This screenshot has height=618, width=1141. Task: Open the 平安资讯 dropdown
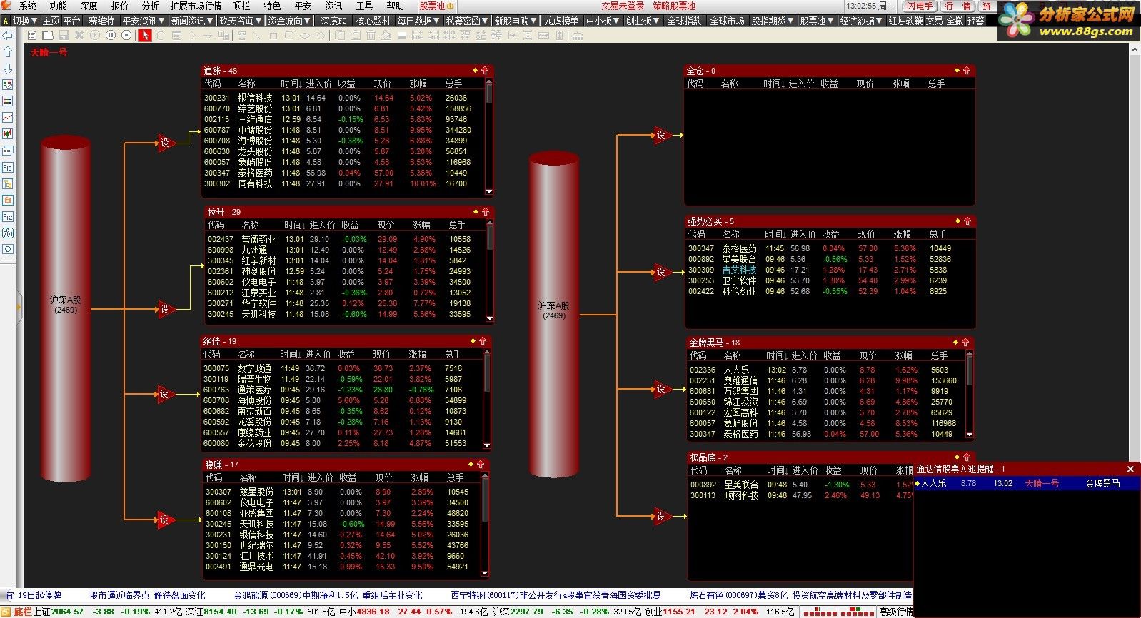tap(144, 21)
